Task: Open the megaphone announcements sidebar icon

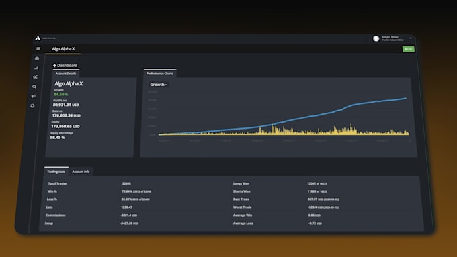Action: click(x=34, y=96)
